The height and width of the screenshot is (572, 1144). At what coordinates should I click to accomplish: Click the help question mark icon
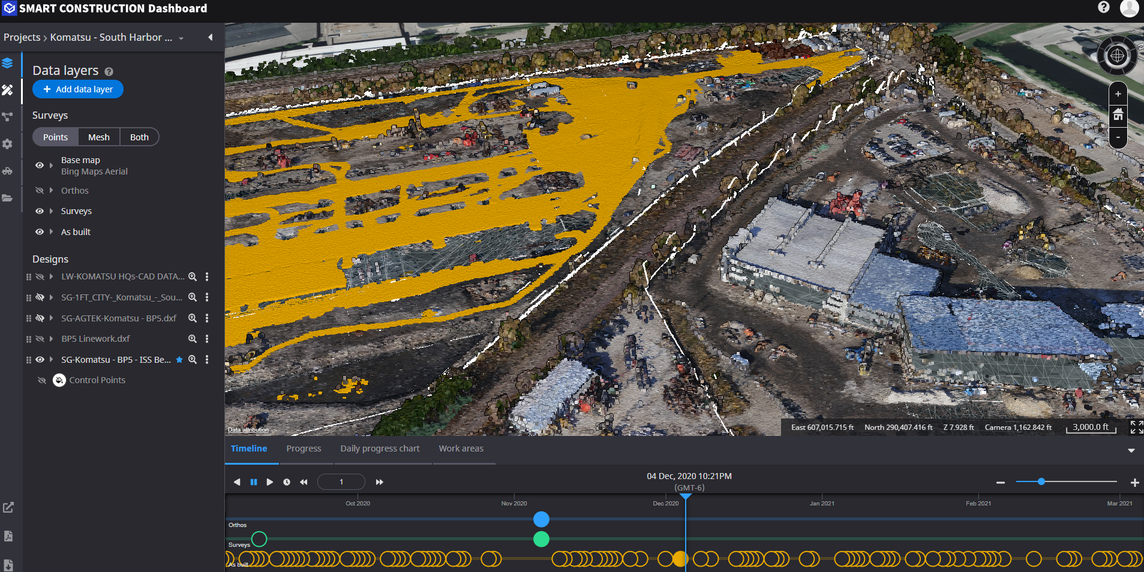(x=1104, y=8)
